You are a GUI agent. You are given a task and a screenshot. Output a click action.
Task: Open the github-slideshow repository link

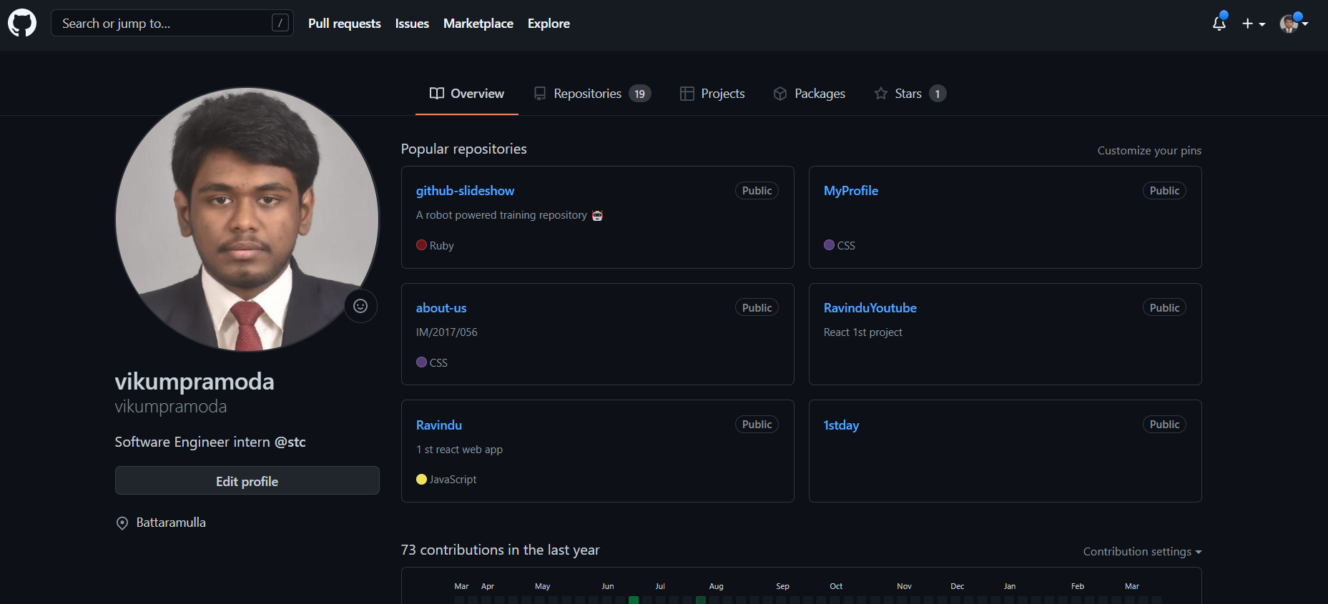465,191
